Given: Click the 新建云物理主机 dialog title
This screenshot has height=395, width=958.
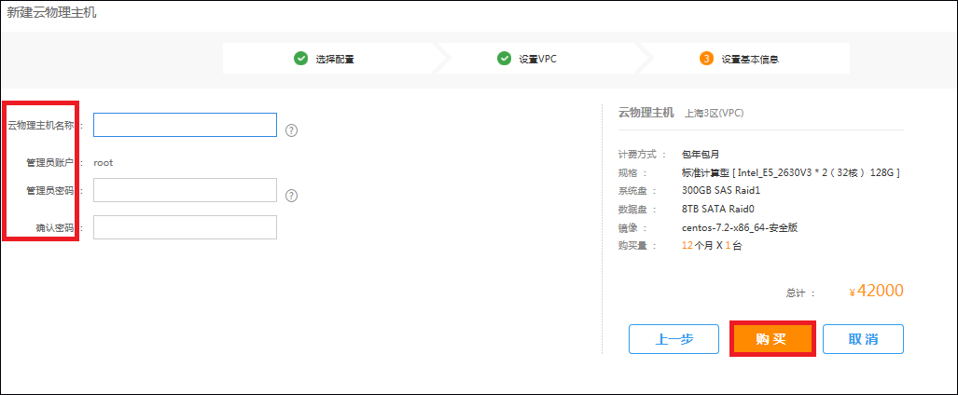Looking at the screenshot, I should click(51, 13).
